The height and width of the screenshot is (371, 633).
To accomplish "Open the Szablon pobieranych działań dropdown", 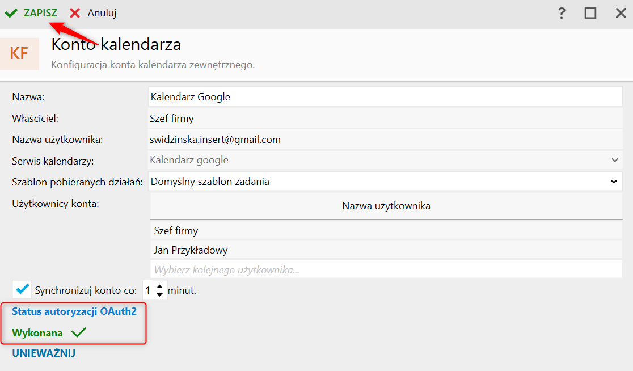I will pos(614,182).
